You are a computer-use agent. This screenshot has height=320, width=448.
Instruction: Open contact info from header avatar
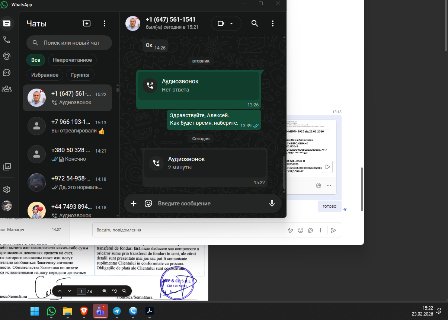[x=132, y=23]
